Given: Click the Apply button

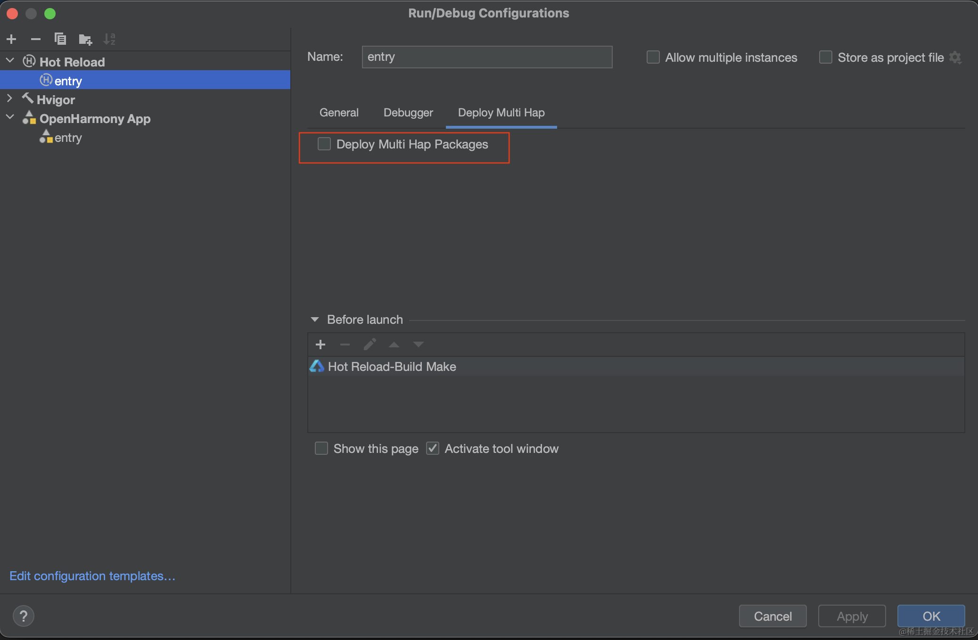Looking at the screenshot, I should tap(852, 615).
